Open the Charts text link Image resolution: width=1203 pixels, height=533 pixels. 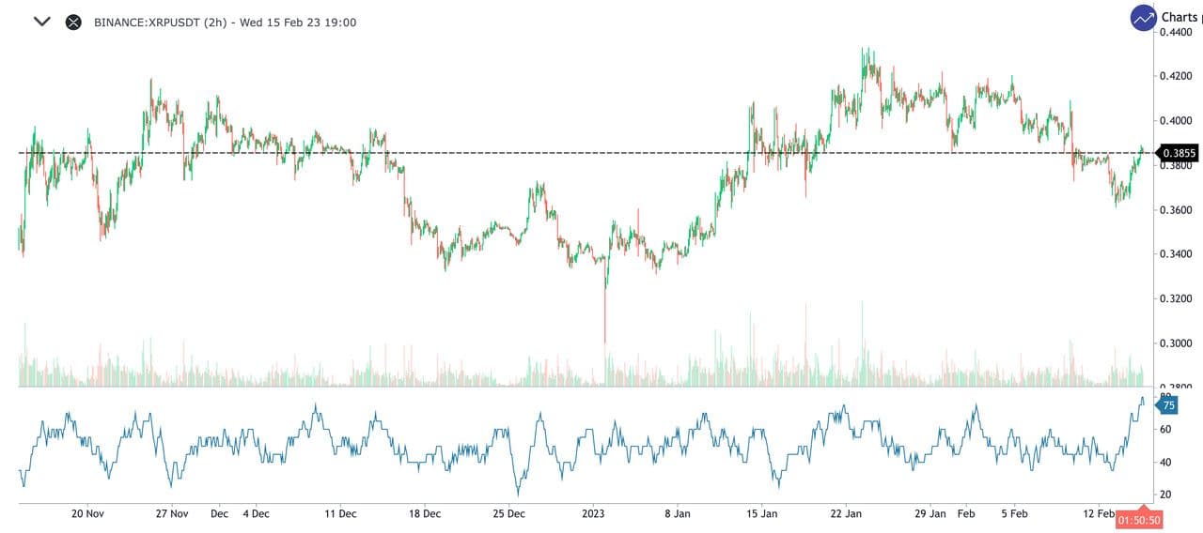[1180, 17]
